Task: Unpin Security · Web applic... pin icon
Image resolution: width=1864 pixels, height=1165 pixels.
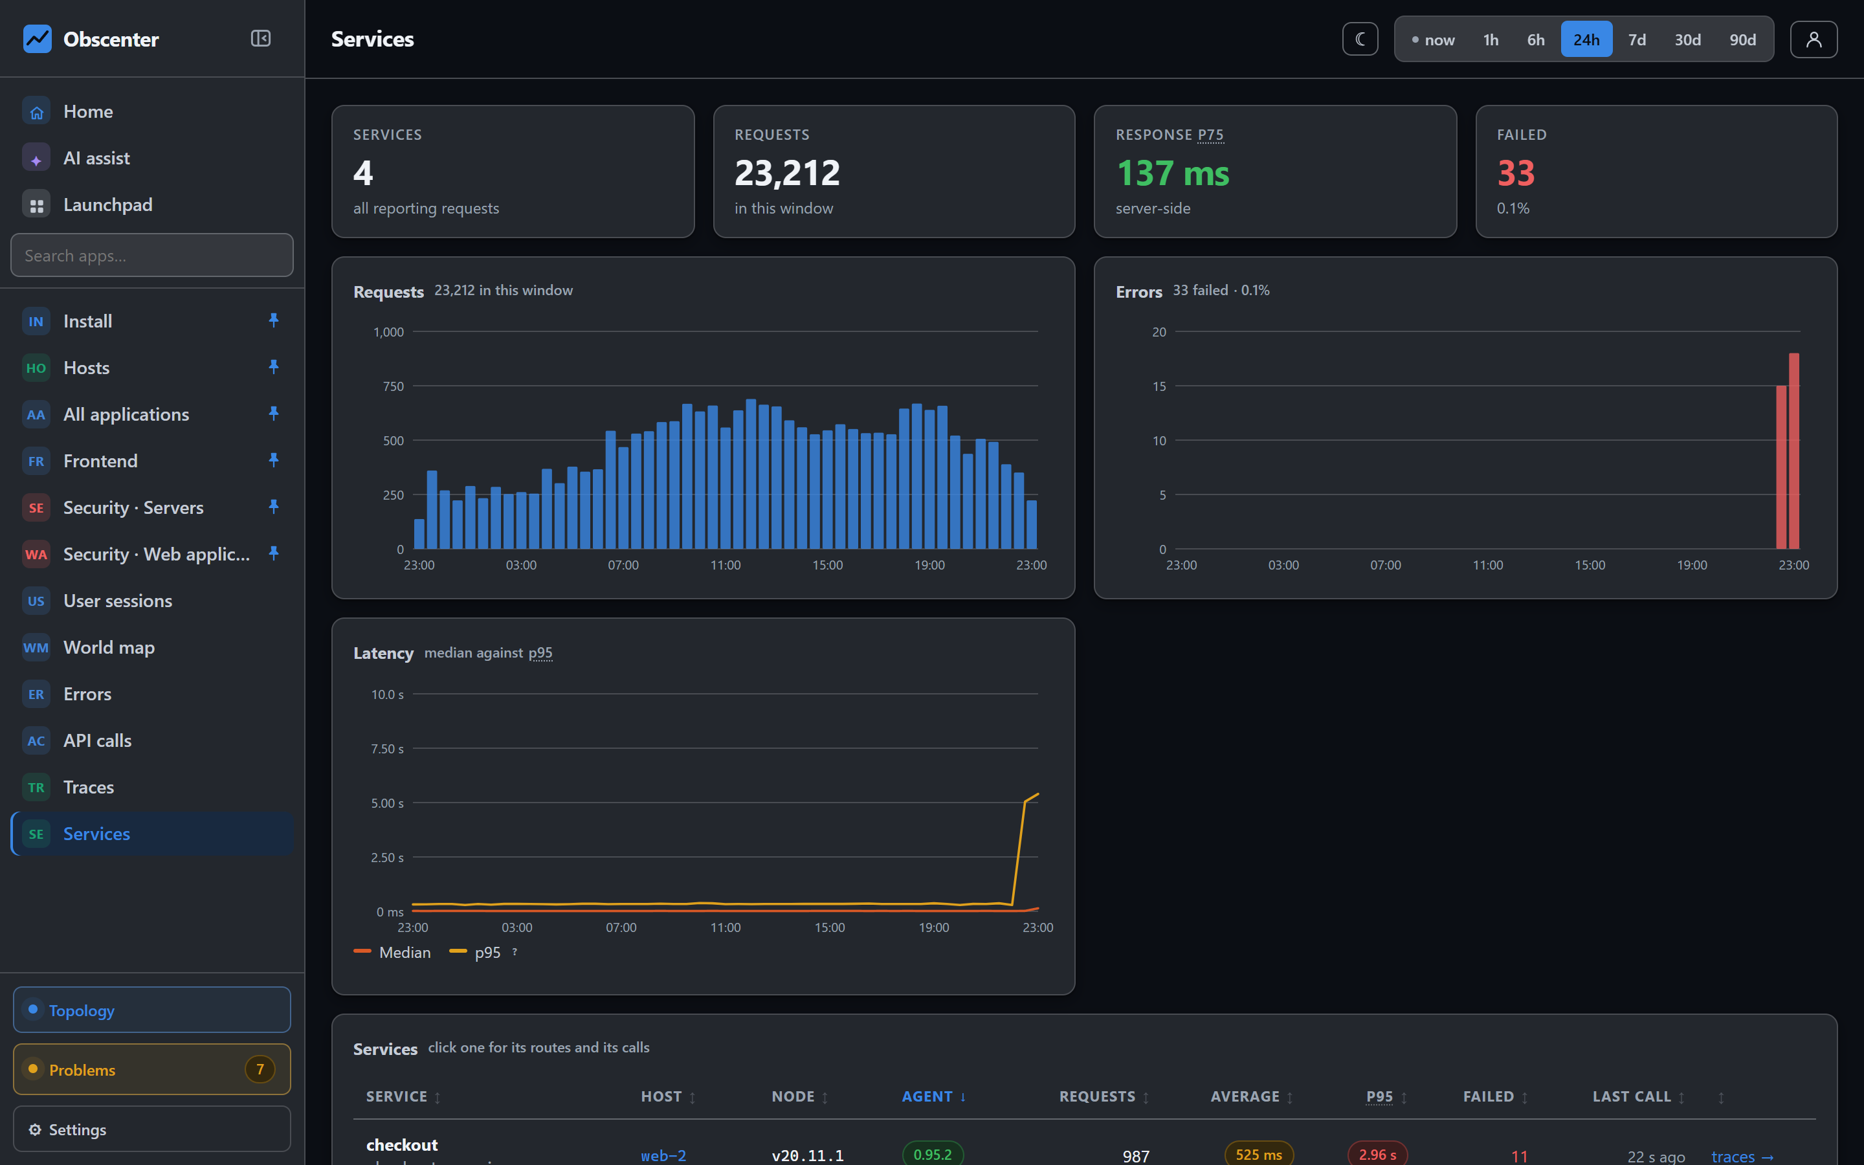Action: [273, 554]
